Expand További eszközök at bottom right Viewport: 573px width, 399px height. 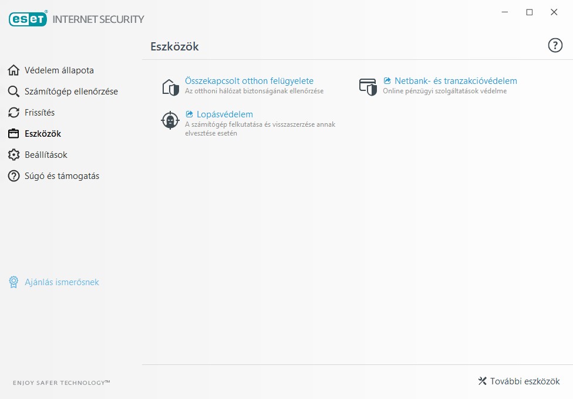[x=519, y=381]
